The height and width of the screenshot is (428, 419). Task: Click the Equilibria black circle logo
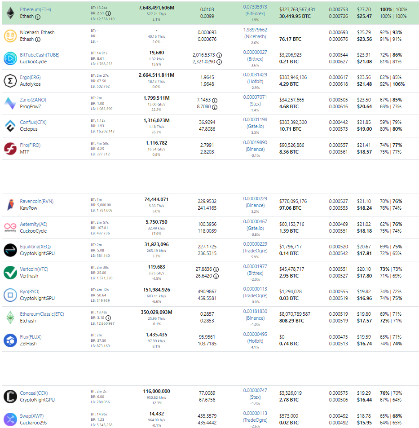[10, 250]
